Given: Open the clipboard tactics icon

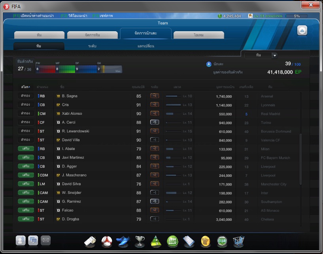Looking at the screenshot, I should point(189,241).
